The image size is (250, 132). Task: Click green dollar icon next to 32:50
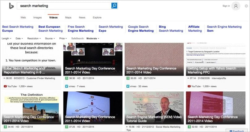click(x=189, y=127)
